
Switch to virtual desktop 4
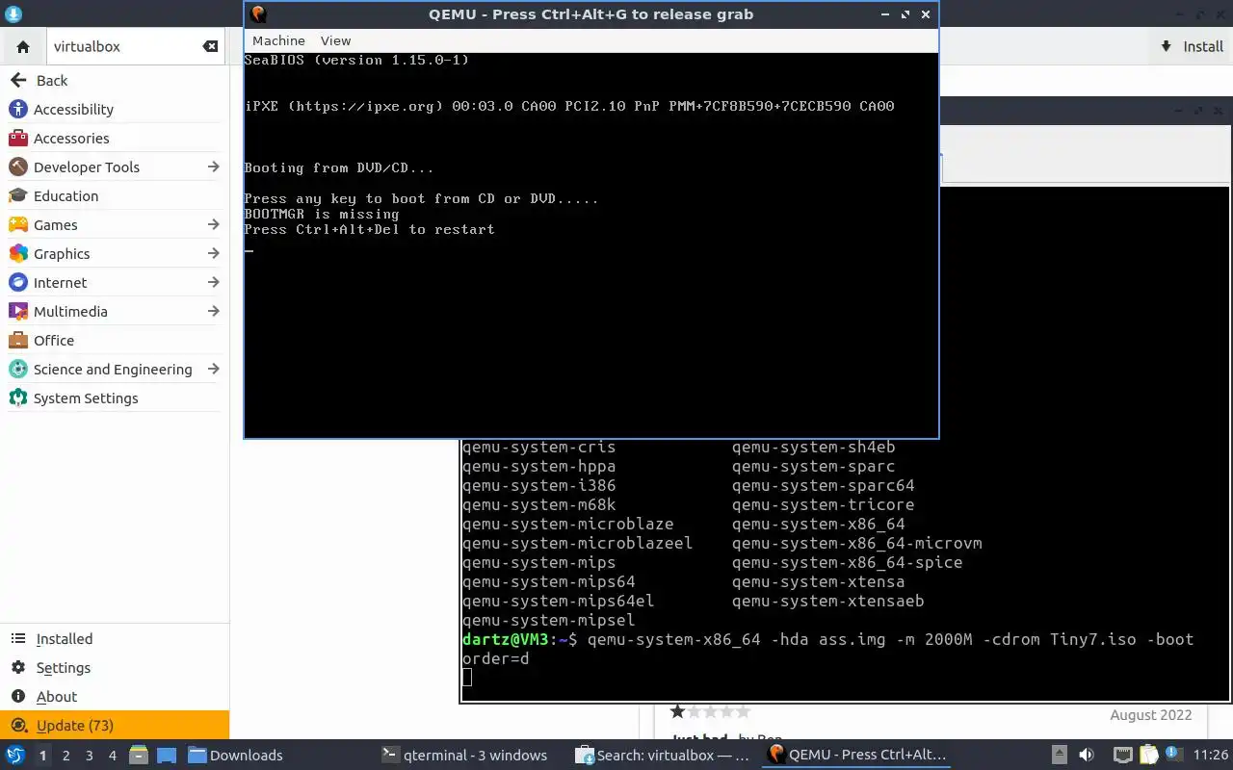[x=112, y=756]
